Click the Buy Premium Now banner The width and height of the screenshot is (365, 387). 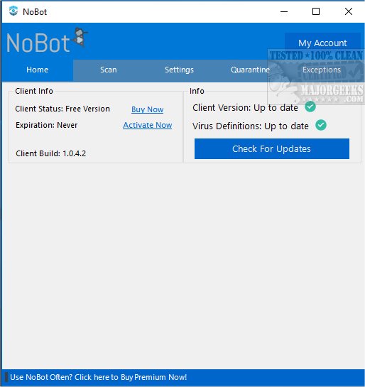tap(99, 377)
